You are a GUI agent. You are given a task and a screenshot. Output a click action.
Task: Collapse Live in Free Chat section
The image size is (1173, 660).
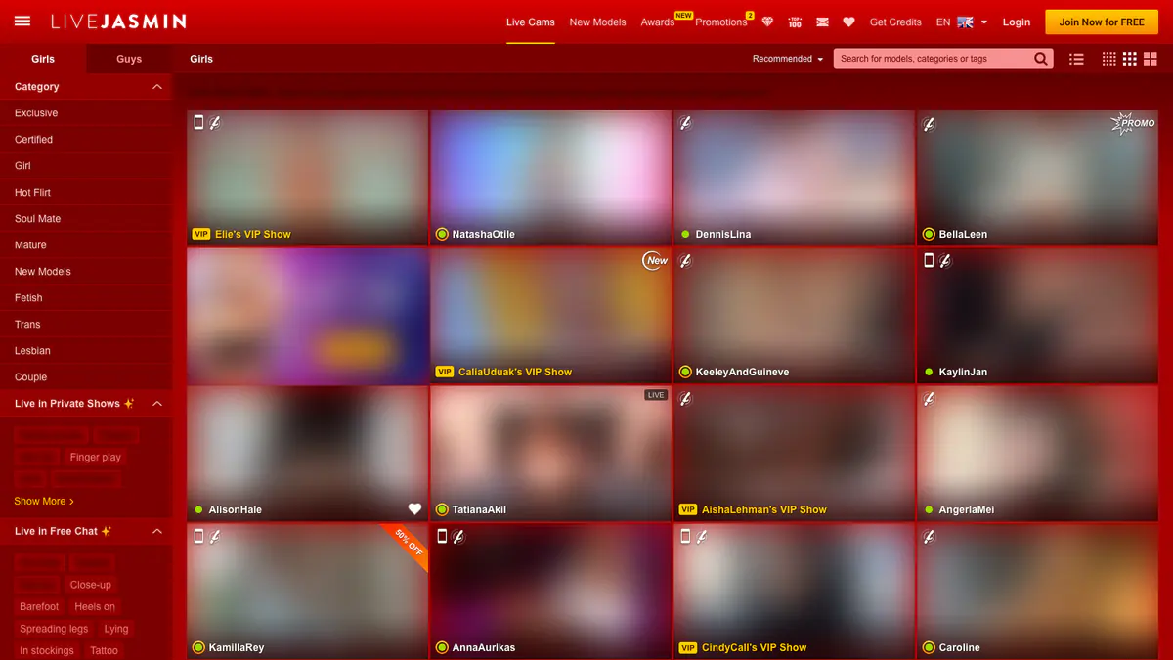(157, 531)
